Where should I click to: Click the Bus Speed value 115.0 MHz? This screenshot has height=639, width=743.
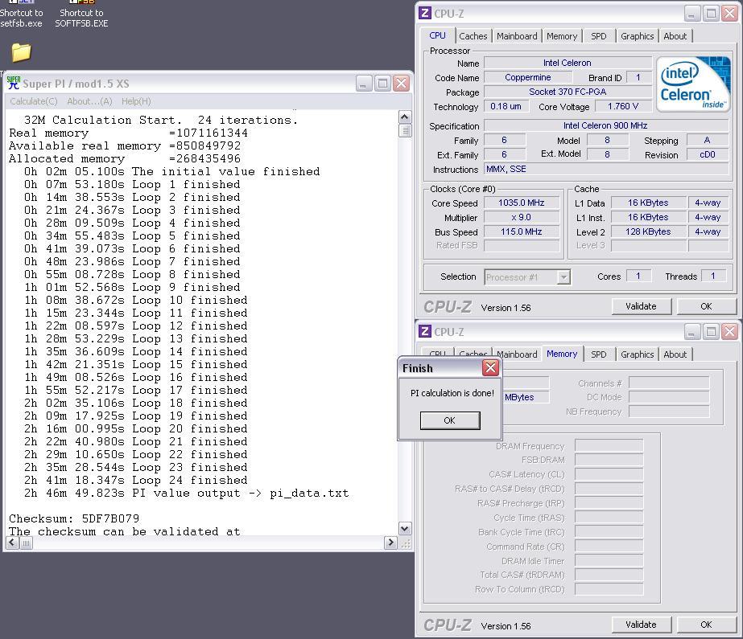522,231
